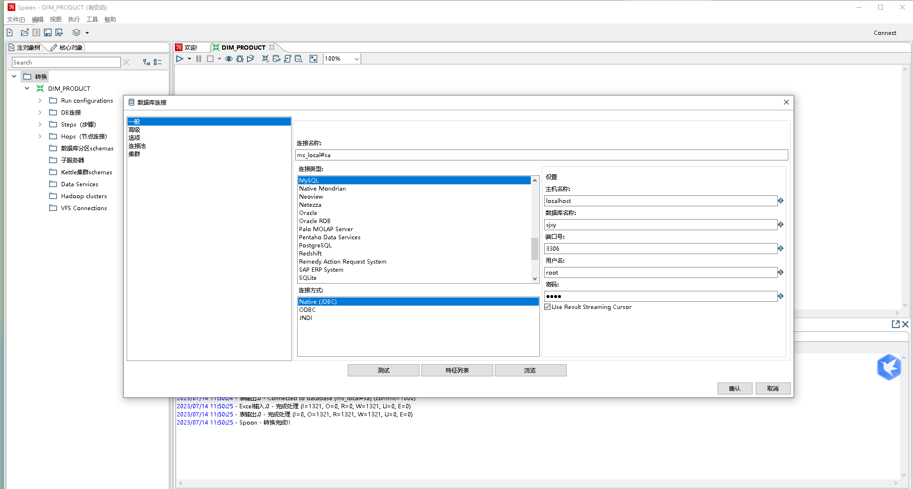
Task: Click the Save toolbar icon
Action: (x=48, y=32)
